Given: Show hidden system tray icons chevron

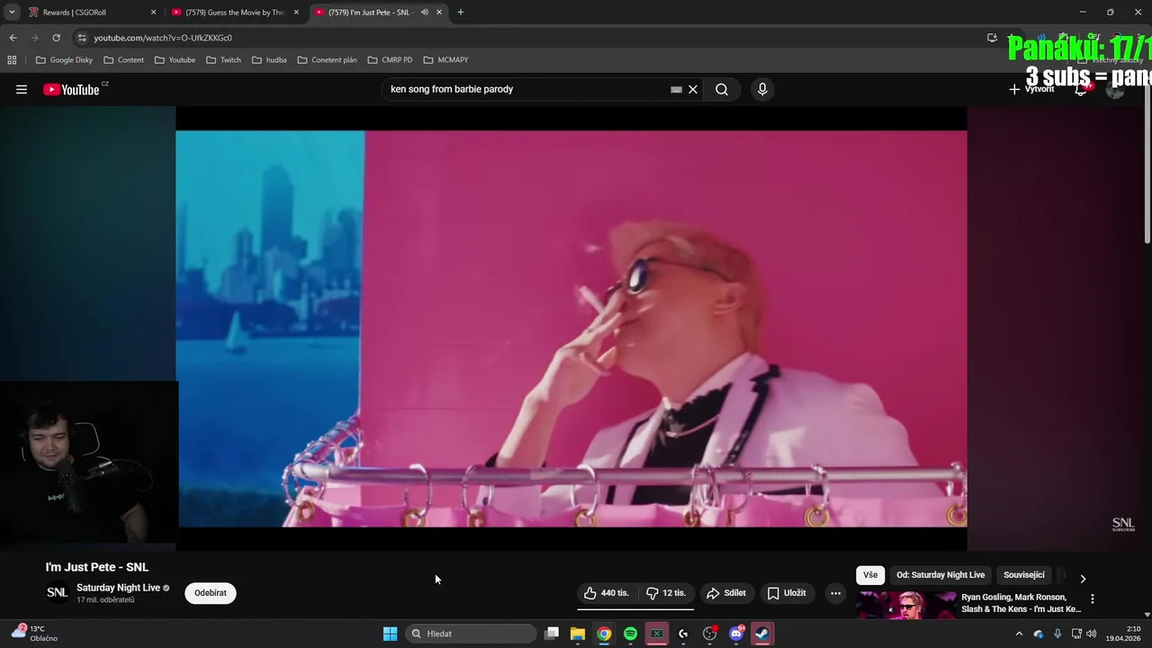Looking at the screenshot, I should pyautogui.click(x=1019, y=634).
